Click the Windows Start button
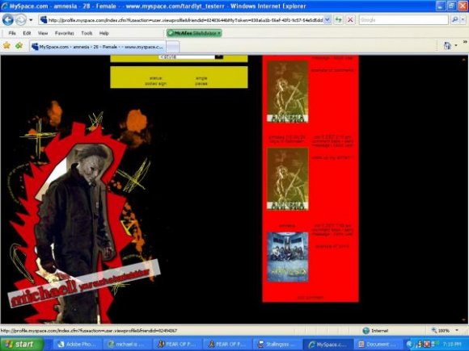 21,344
